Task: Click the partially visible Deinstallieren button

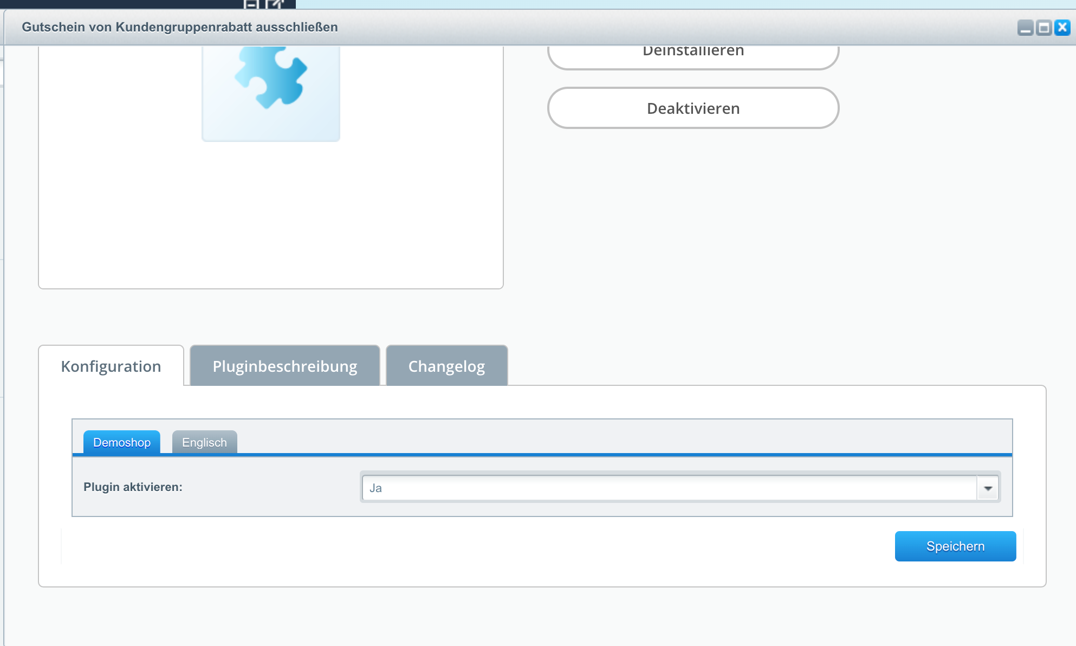Action: tap(693, 57)
